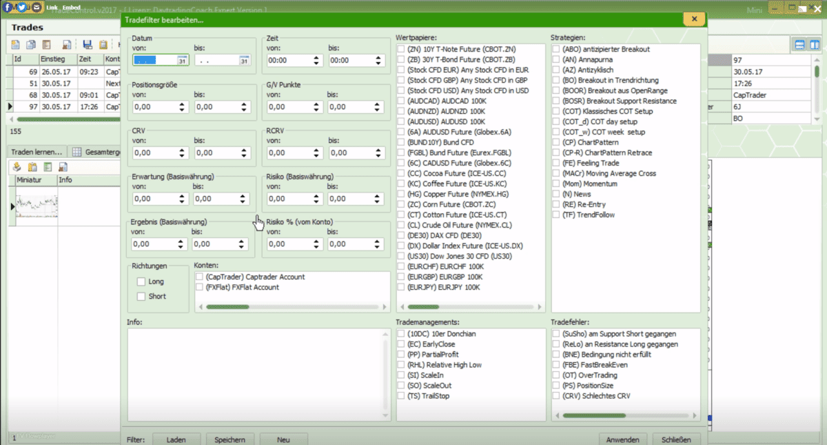The height and width of the screenshot is (445, 827).
Task: Enable the (ZN) 10Y T-Note Future checkbox
Action: [x=400, y=49]
